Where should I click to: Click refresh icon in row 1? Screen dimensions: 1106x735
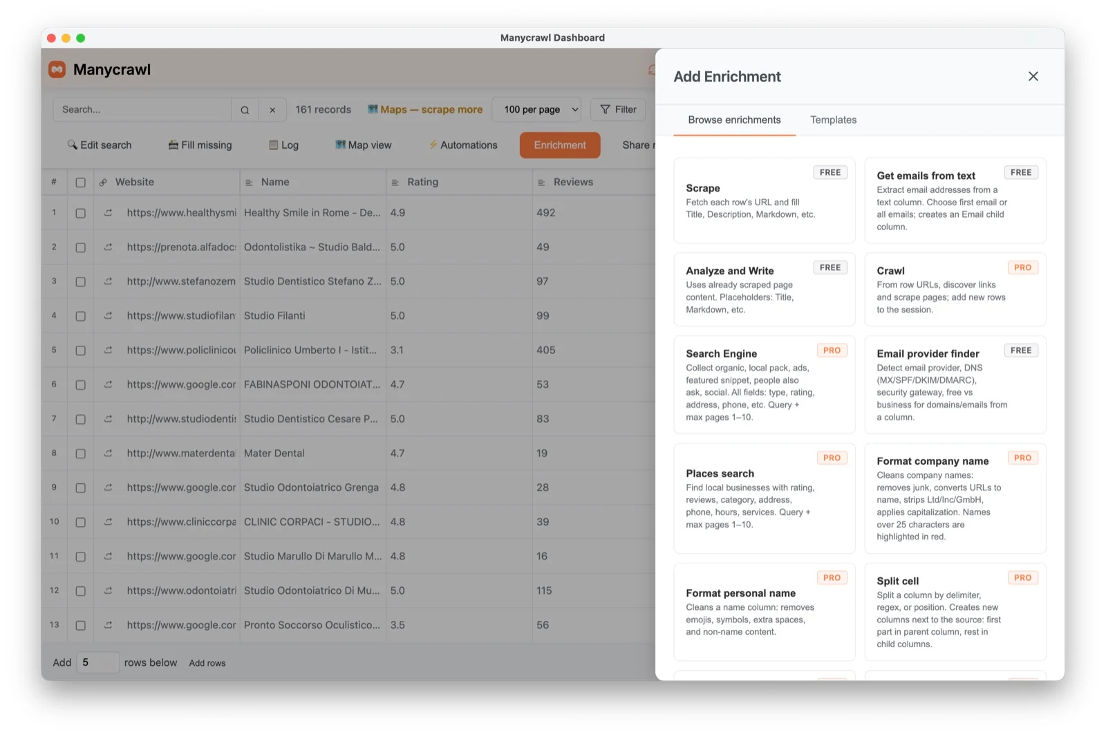pos(108,213)
